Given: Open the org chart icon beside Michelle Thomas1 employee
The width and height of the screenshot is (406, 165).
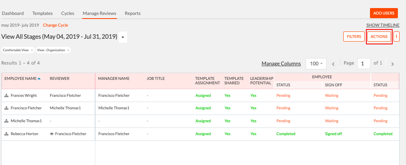Looking at the screenshot, I should 6,121.
